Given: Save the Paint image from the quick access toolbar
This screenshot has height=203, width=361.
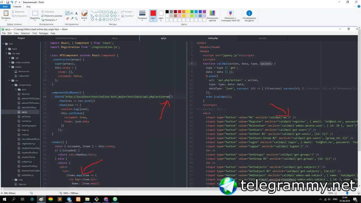Looking at the screenshot, I should tap(8, 2).
